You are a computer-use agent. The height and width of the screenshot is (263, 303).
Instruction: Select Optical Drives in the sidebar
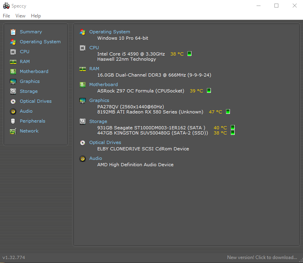(36, 101)
